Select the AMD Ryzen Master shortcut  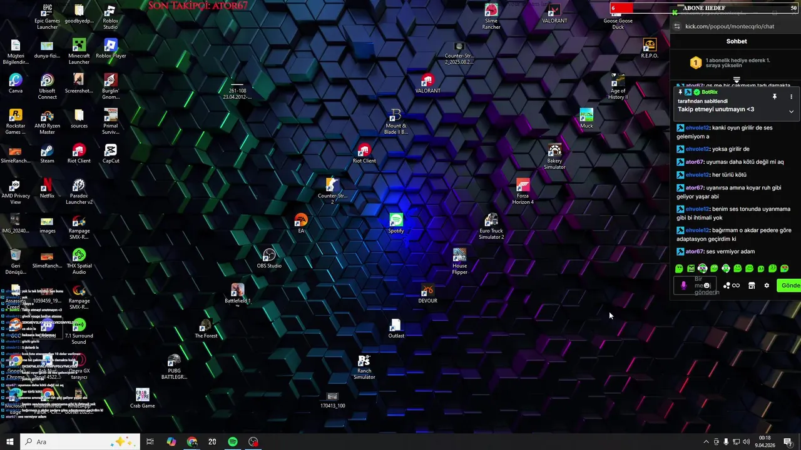(x=47, y=121)
